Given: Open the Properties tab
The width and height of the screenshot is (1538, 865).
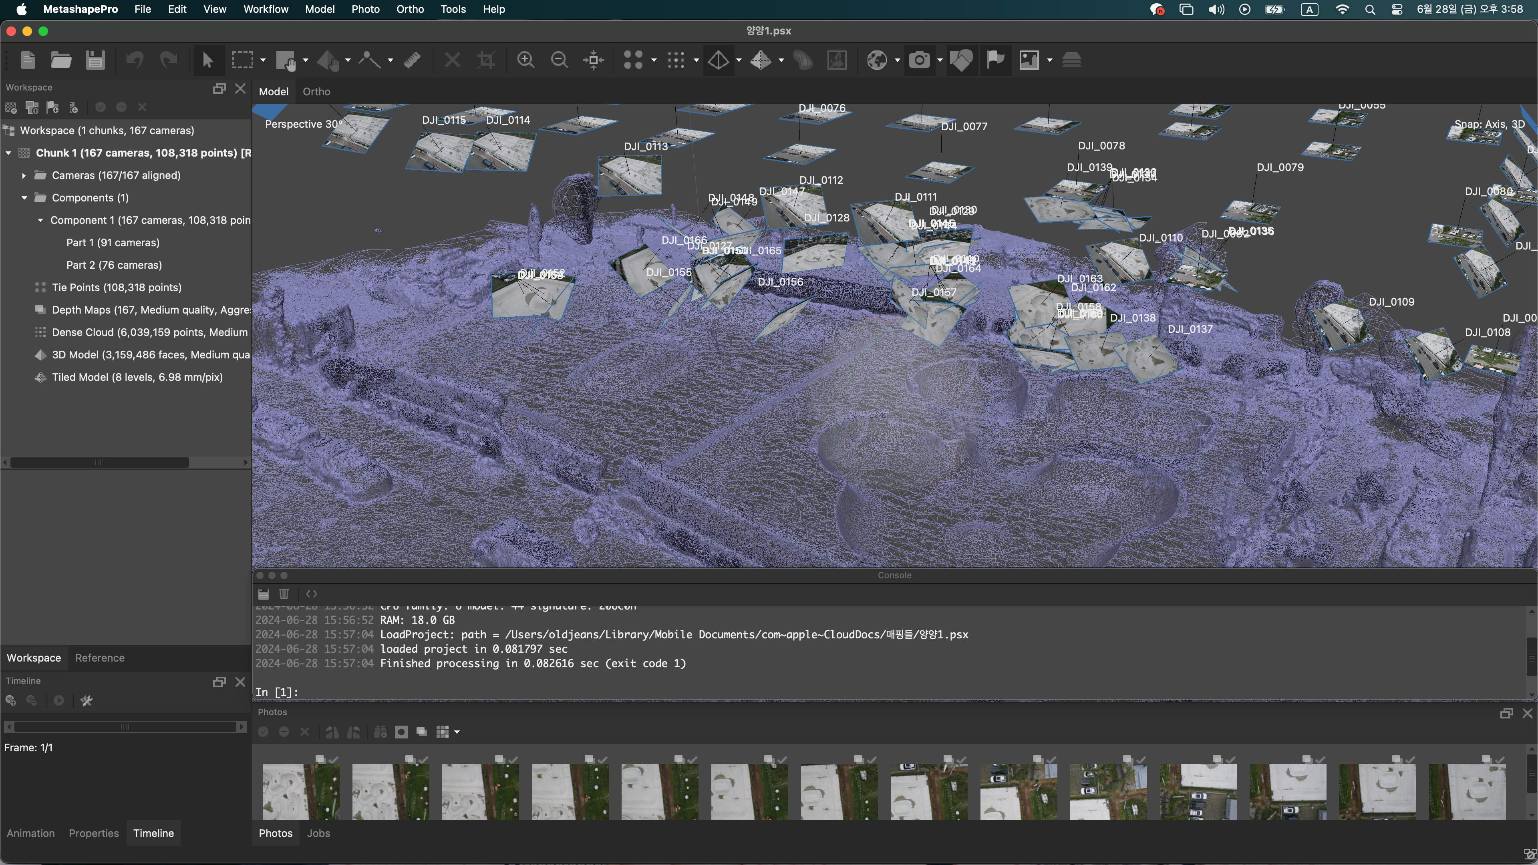Looking at the screenshot, I should tap(94, 833).
